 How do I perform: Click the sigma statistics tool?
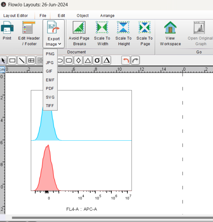coord(97,61)
